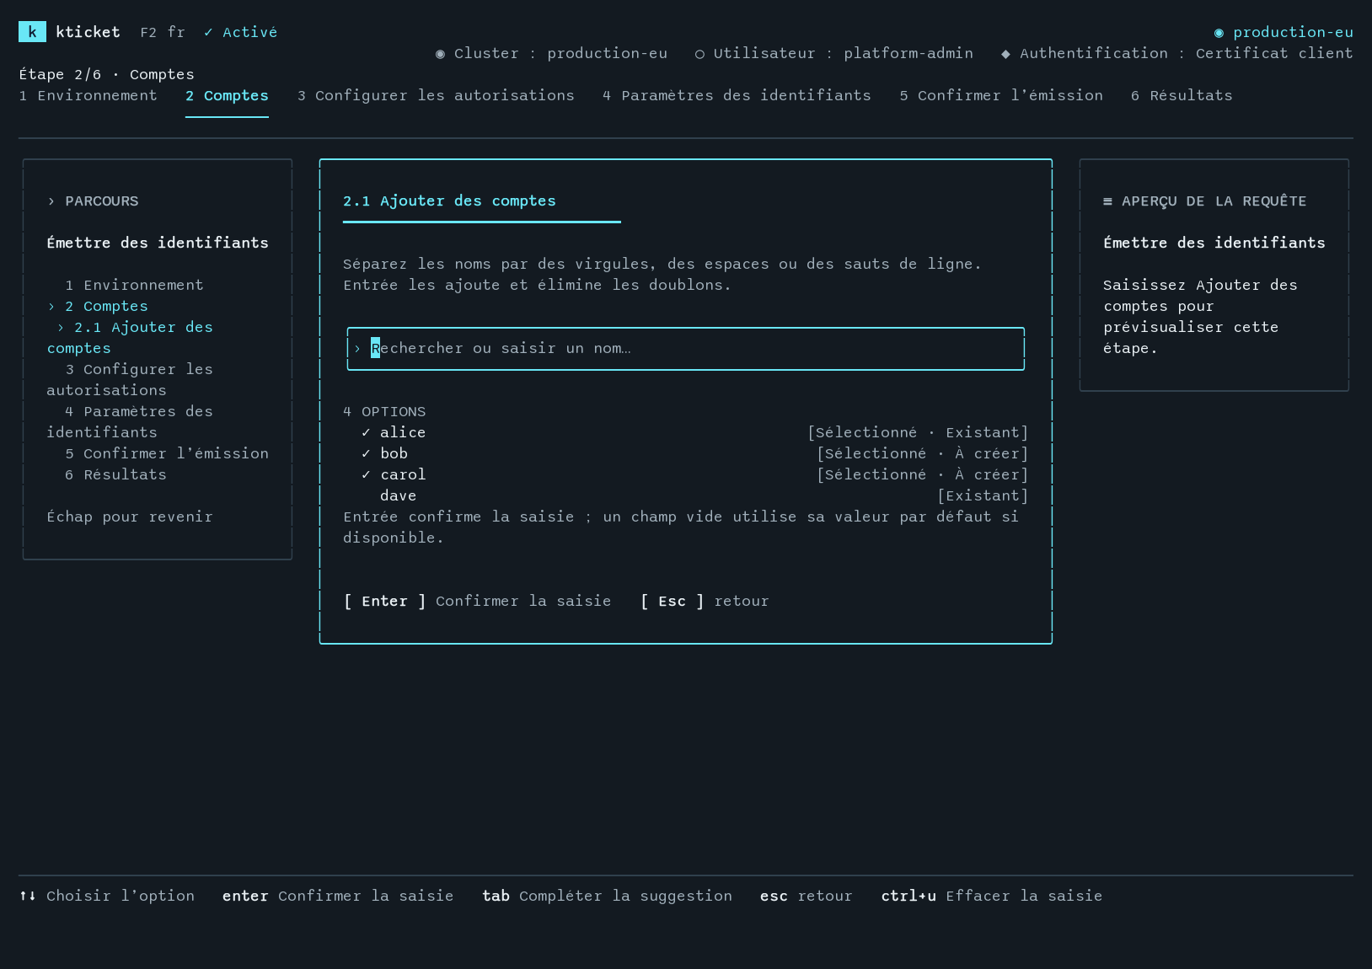Click the kticket logo icon
The width and height of the screenshot is (1372, 969).
pyautogui.click(x=32, y=32)
